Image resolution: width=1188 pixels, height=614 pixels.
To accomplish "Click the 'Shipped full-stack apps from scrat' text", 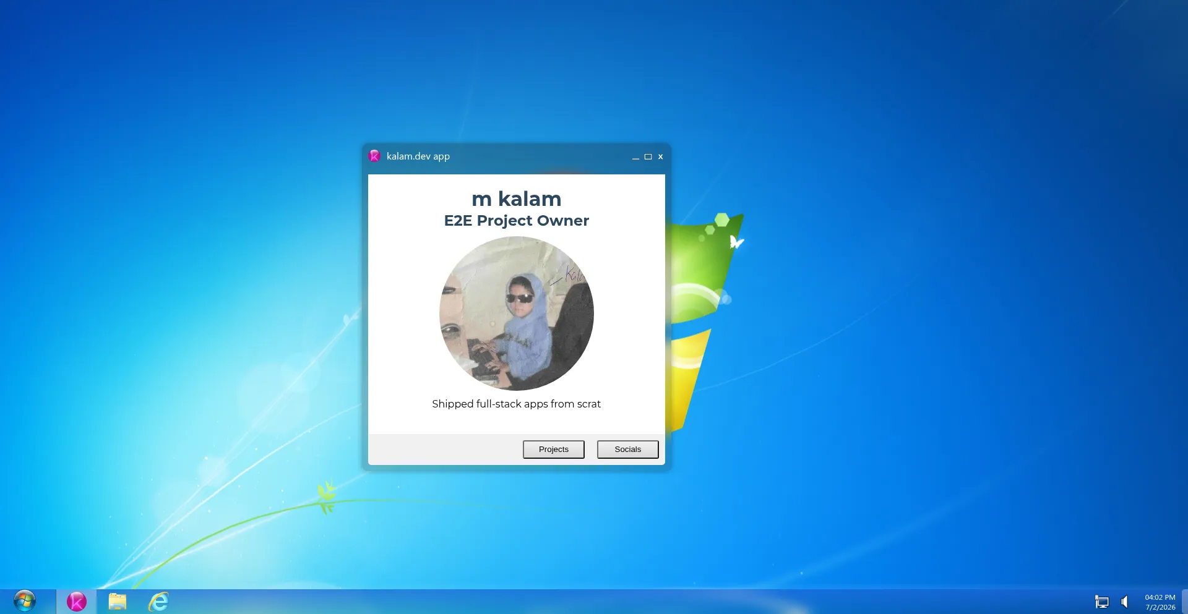I will [x=517, y=404].
